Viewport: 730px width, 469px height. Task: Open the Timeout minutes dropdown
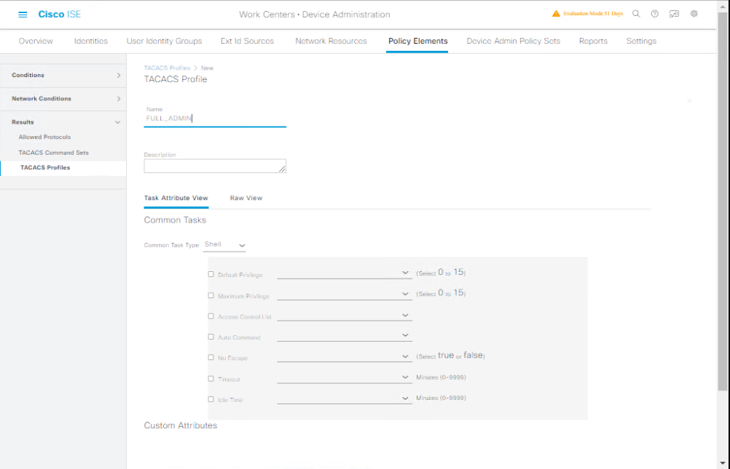[x=345, y=377]
